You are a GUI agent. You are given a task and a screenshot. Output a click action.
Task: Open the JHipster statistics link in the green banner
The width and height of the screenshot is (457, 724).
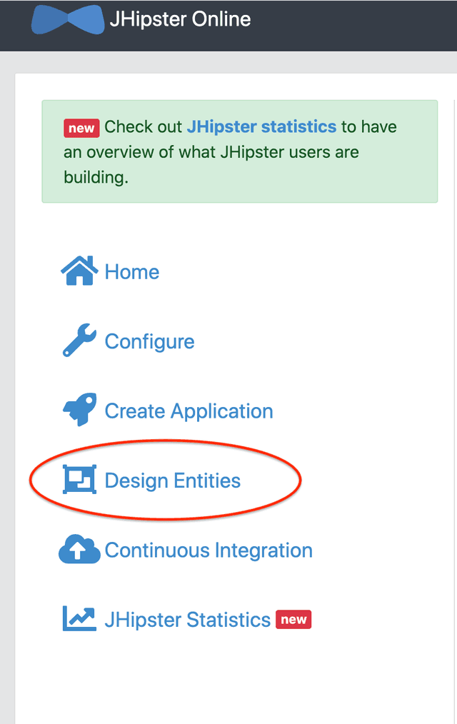click(x=261, y=127)
